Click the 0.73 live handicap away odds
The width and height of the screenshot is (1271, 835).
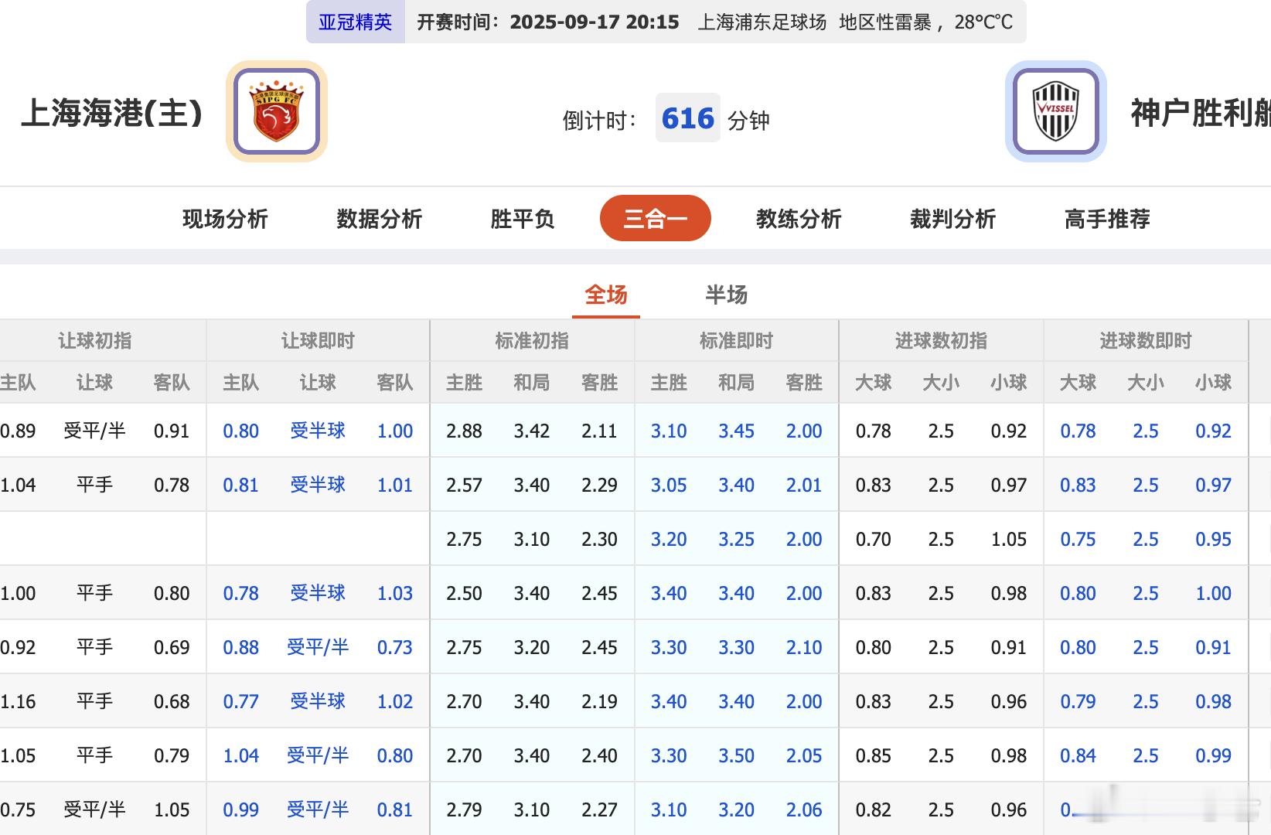pos(395,647)
